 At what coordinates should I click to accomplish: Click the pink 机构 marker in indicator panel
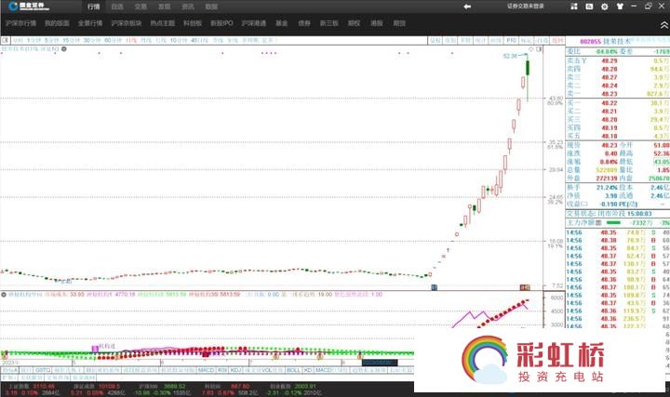pos(95,349)
